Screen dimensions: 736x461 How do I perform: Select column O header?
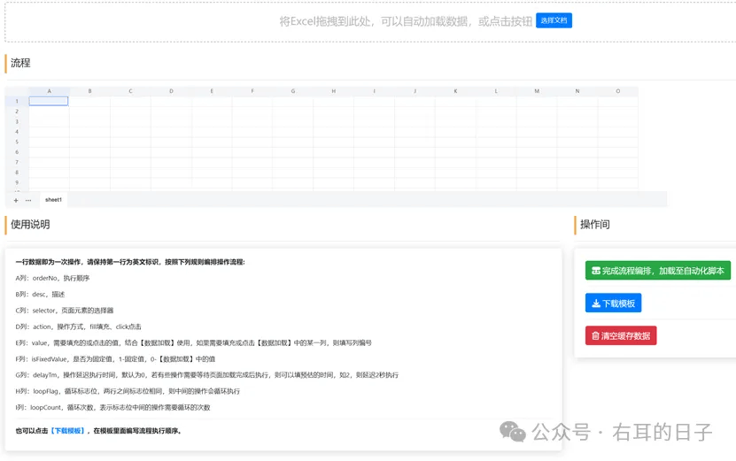(617, 91)
